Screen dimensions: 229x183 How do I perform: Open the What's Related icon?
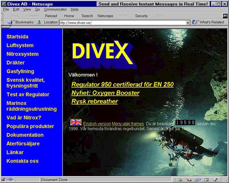pos(195,22)
